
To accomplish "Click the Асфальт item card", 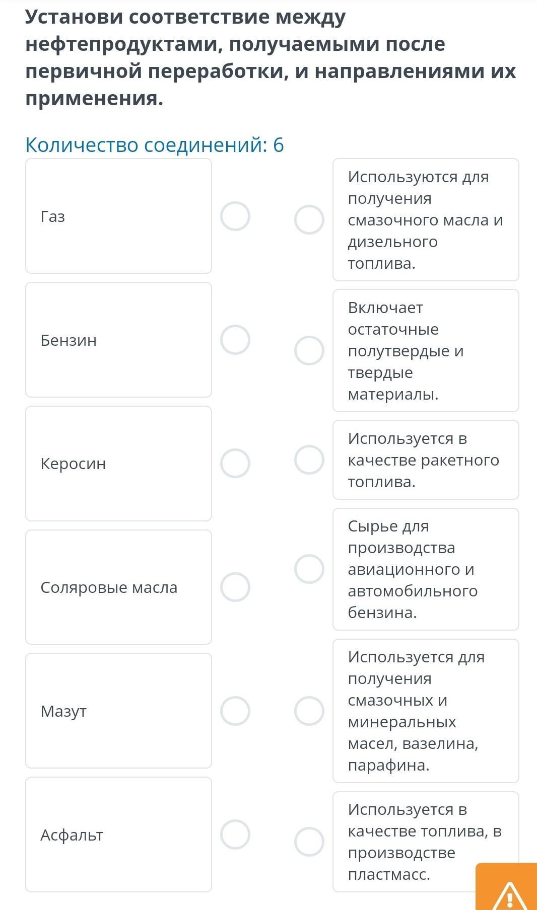I will coord(118,835).
